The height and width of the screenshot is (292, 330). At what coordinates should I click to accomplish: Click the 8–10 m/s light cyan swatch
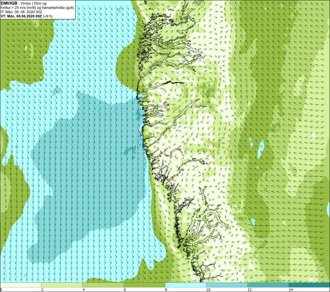click(185, 285)
